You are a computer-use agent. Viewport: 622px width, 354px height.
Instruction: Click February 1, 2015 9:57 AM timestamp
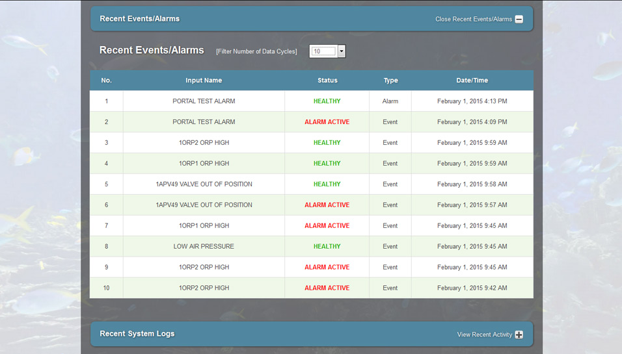(472, 205)
